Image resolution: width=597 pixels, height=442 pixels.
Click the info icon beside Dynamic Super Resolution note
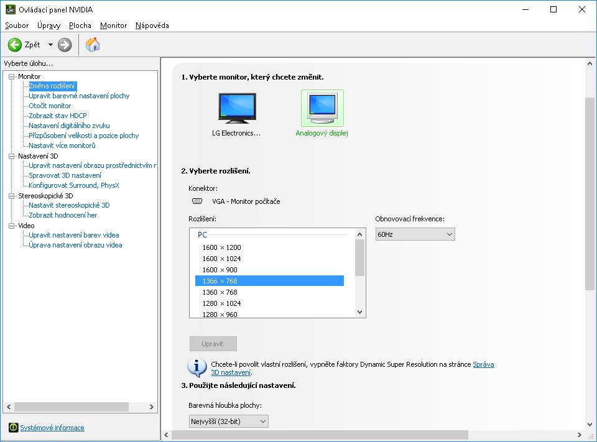point(197,367)
